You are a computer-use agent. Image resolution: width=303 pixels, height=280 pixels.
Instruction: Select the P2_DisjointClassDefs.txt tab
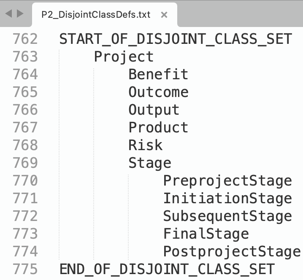click(x=95, y=15)
